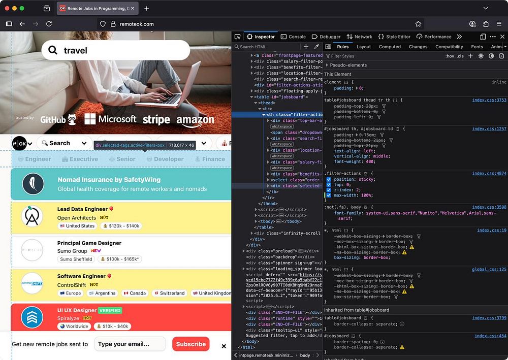
Task: Switch to the Debugger tab
Action: [326, 37]
